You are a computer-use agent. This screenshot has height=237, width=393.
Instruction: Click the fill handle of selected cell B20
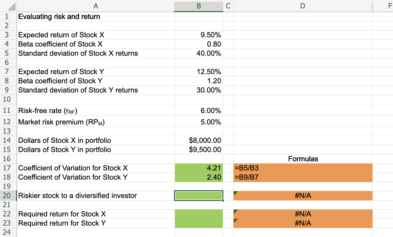coord(223,200)
